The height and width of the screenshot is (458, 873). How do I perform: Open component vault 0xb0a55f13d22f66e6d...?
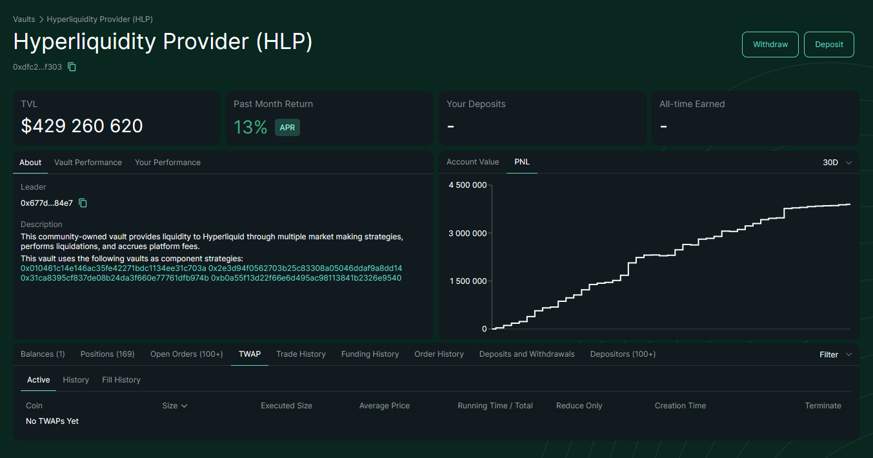(306, 278)
